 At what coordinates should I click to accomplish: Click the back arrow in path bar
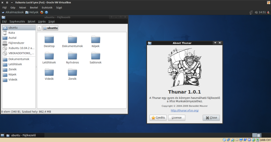pos(39,28)
